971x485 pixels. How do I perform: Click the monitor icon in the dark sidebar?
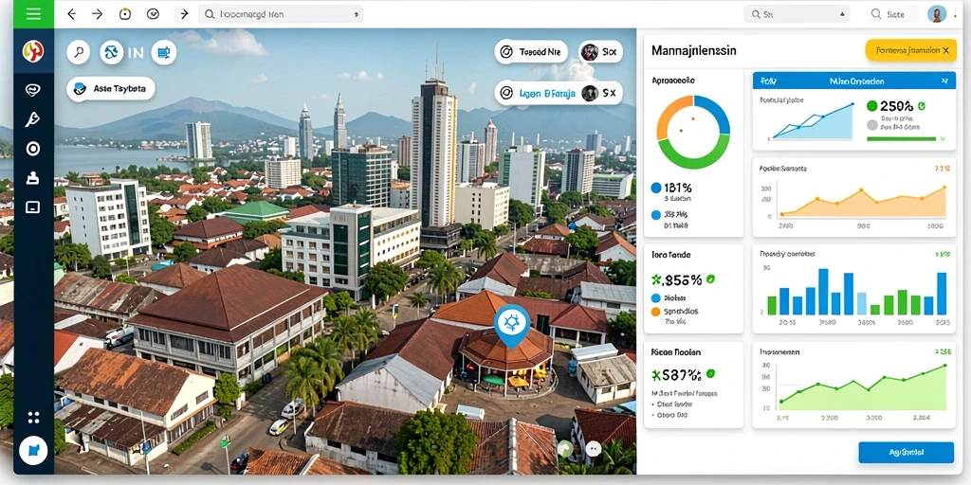33,207
